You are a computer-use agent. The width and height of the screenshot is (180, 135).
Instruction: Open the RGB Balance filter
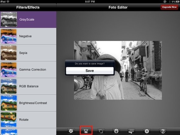28,86
